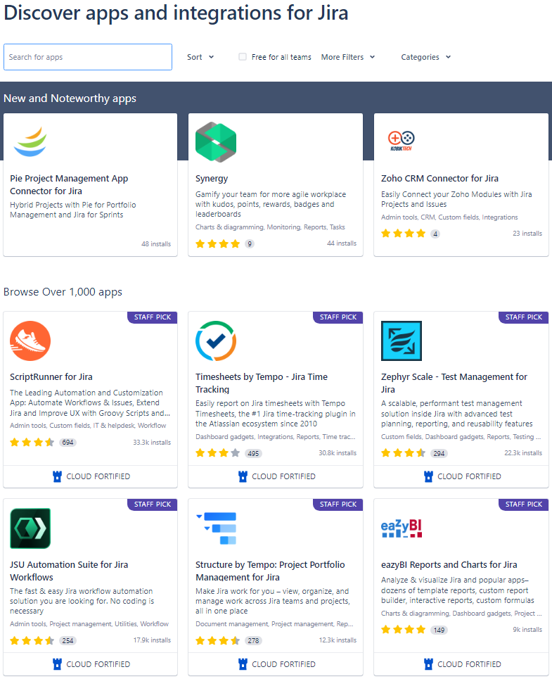Click the 30.8k installs text

[338, 453]
